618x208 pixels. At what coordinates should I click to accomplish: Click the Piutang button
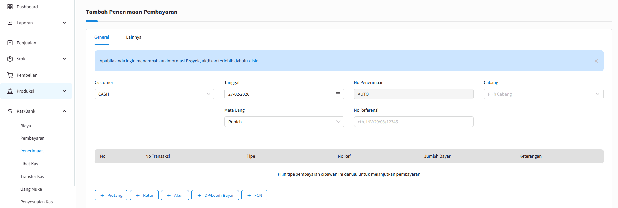(111, 195)
